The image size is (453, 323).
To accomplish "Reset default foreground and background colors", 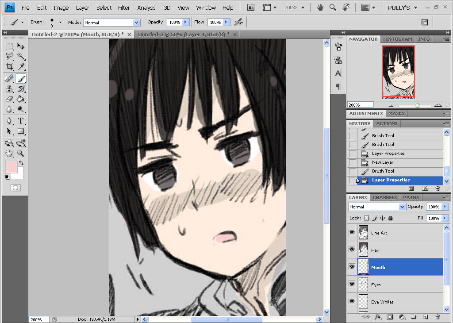I will tap(7, 177).
